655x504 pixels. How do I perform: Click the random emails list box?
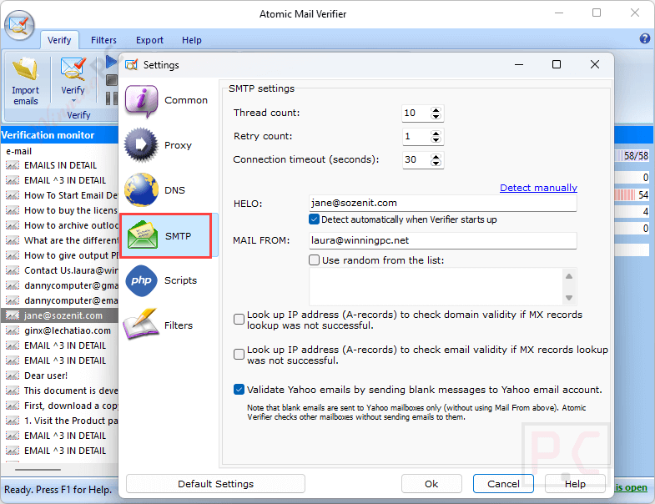[436, 287]
